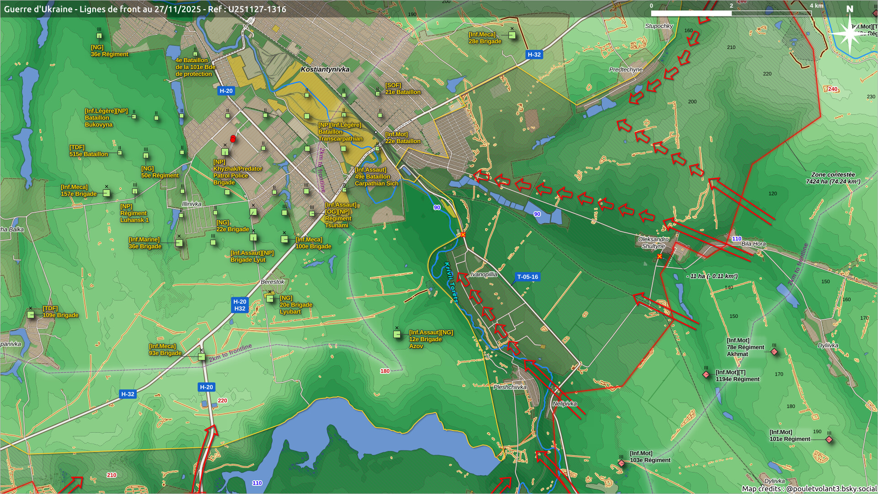The width and height of the screenshot is (878, 494).
Task: Click the Zone contestée 7424 ha label
Action: [x=833, y=178]
